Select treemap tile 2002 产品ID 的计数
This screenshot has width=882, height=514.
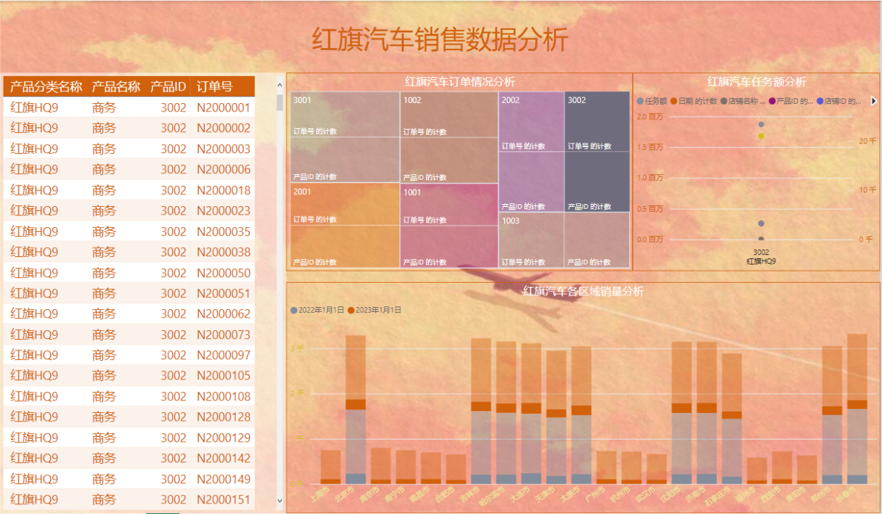(532, 182)
